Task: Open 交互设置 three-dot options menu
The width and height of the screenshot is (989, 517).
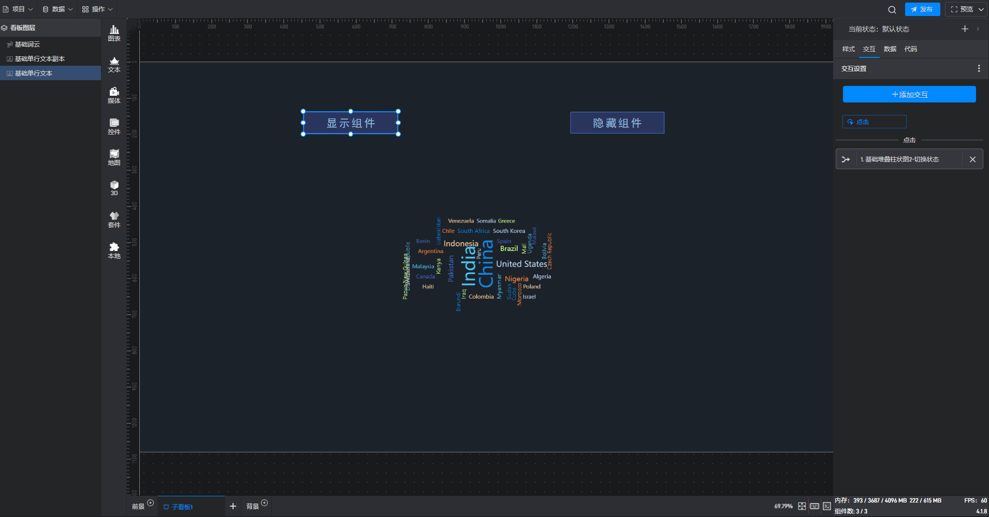Action: (979, 68)
